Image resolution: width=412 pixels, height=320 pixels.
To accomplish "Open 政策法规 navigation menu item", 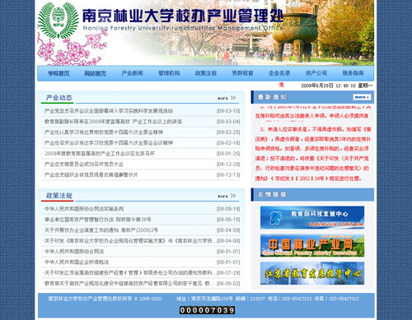I will 206,73.
